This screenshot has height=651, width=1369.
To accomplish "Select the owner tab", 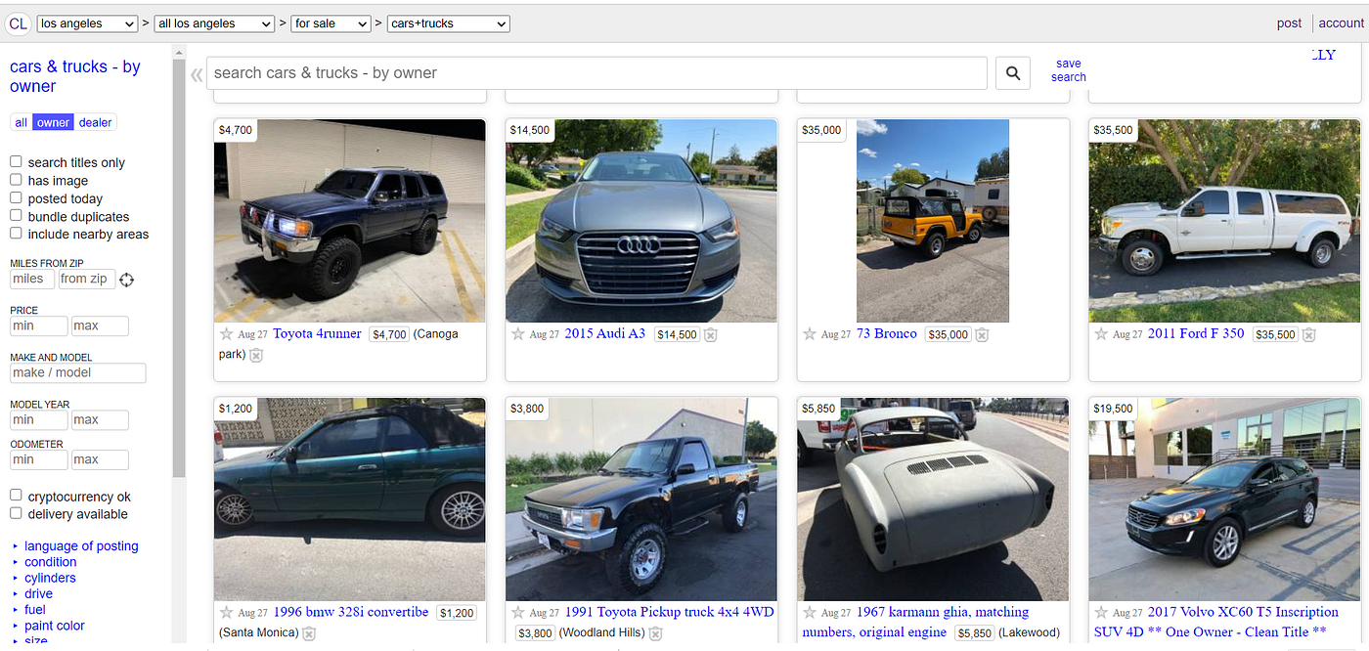I will pyautogui.click(x=53, y=122).
